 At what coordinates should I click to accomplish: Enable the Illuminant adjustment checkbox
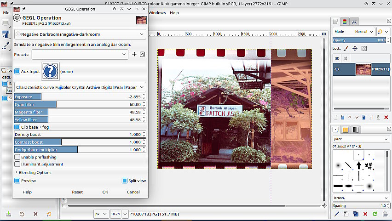(x=17, y=164)
